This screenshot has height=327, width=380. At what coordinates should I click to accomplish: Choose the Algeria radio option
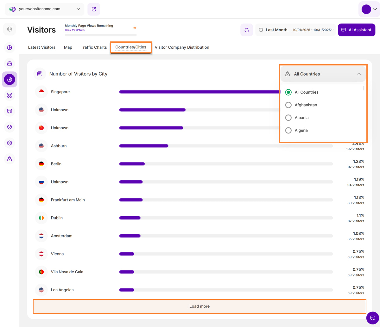(x=288, y=130)
